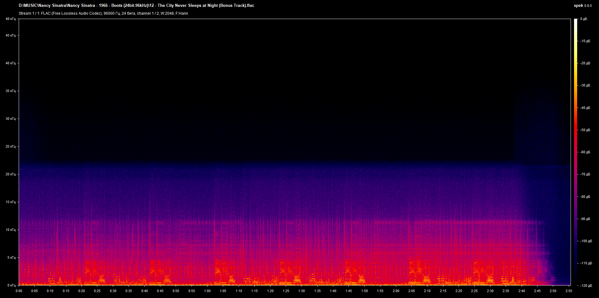Click the 1:30 time axis label
Viewport: 599px width, 298px height.
pos(302,291)
